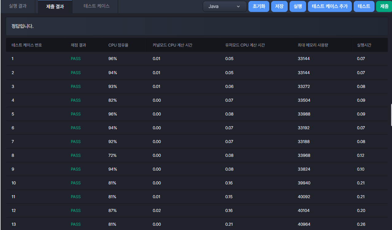Screen dimensions: 392x230
Task: Click PASS in test case 1 row
Action: tap(76, 59)
